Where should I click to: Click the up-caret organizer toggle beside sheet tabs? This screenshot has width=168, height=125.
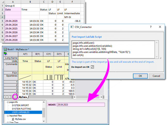coord(15,97)
